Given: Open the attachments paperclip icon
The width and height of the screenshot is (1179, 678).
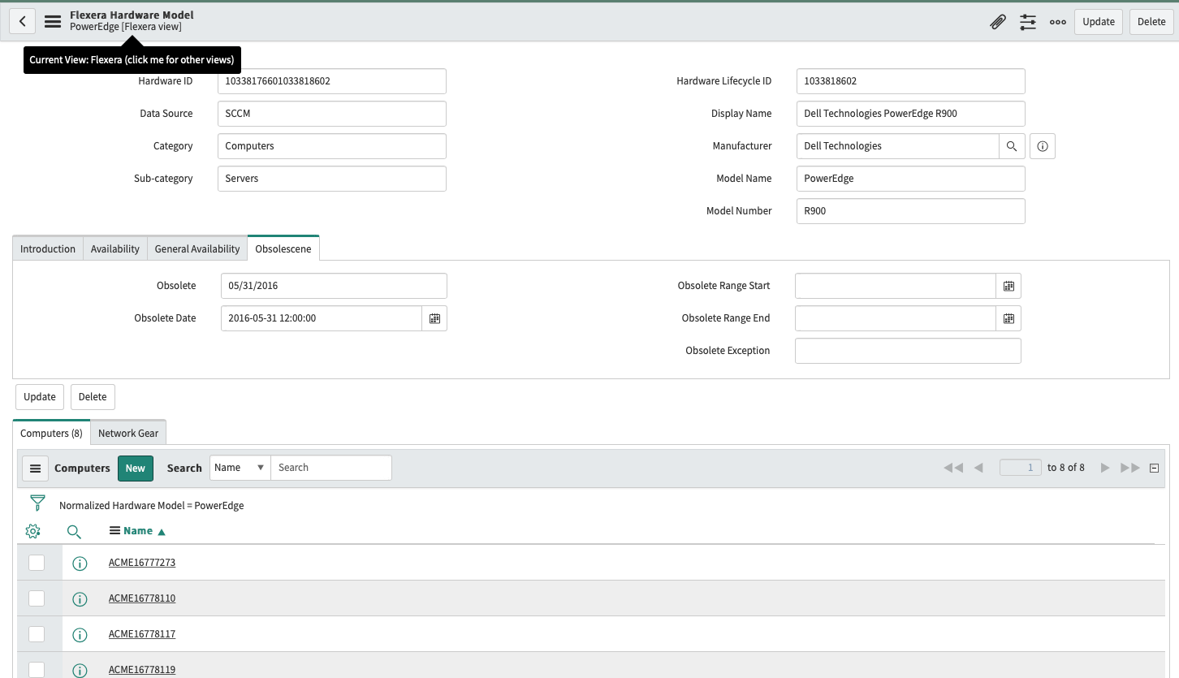Looking at the screenshot, I should 998,21.
